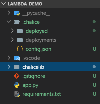Click the folder icon beside deployed
The width and height of the screenshot is (100, 104).
pyautogui.click(x=20, y=31)
